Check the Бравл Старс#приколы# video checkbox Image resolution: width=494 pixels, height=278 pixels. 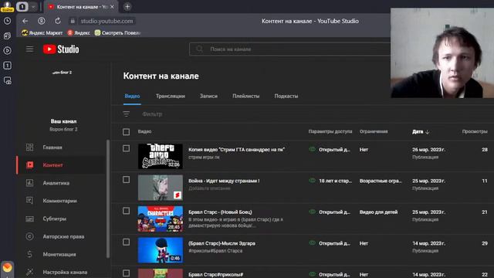(x=126, y=273)
